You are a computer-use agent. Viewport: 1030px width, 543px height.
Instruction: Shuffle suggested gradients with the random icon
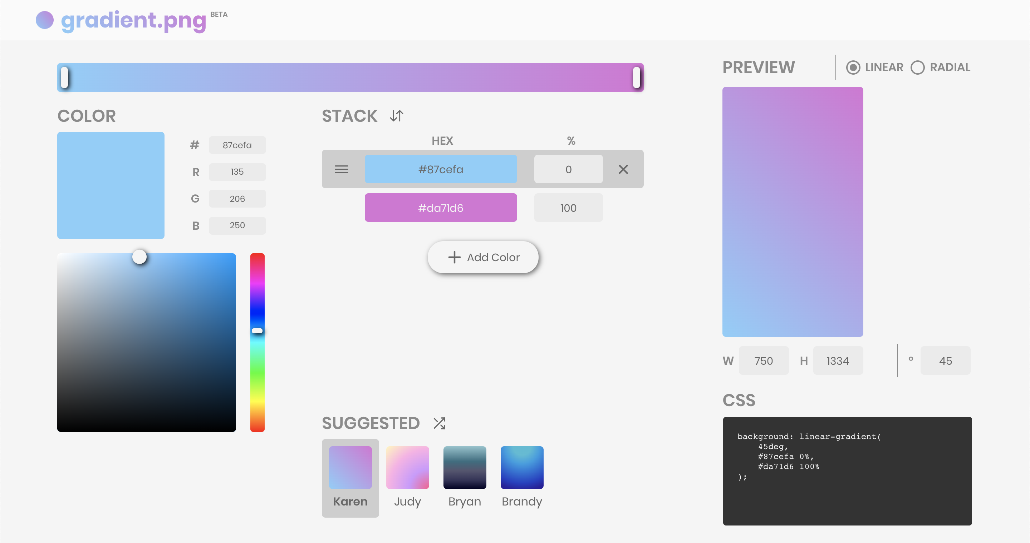click(439, 423)
